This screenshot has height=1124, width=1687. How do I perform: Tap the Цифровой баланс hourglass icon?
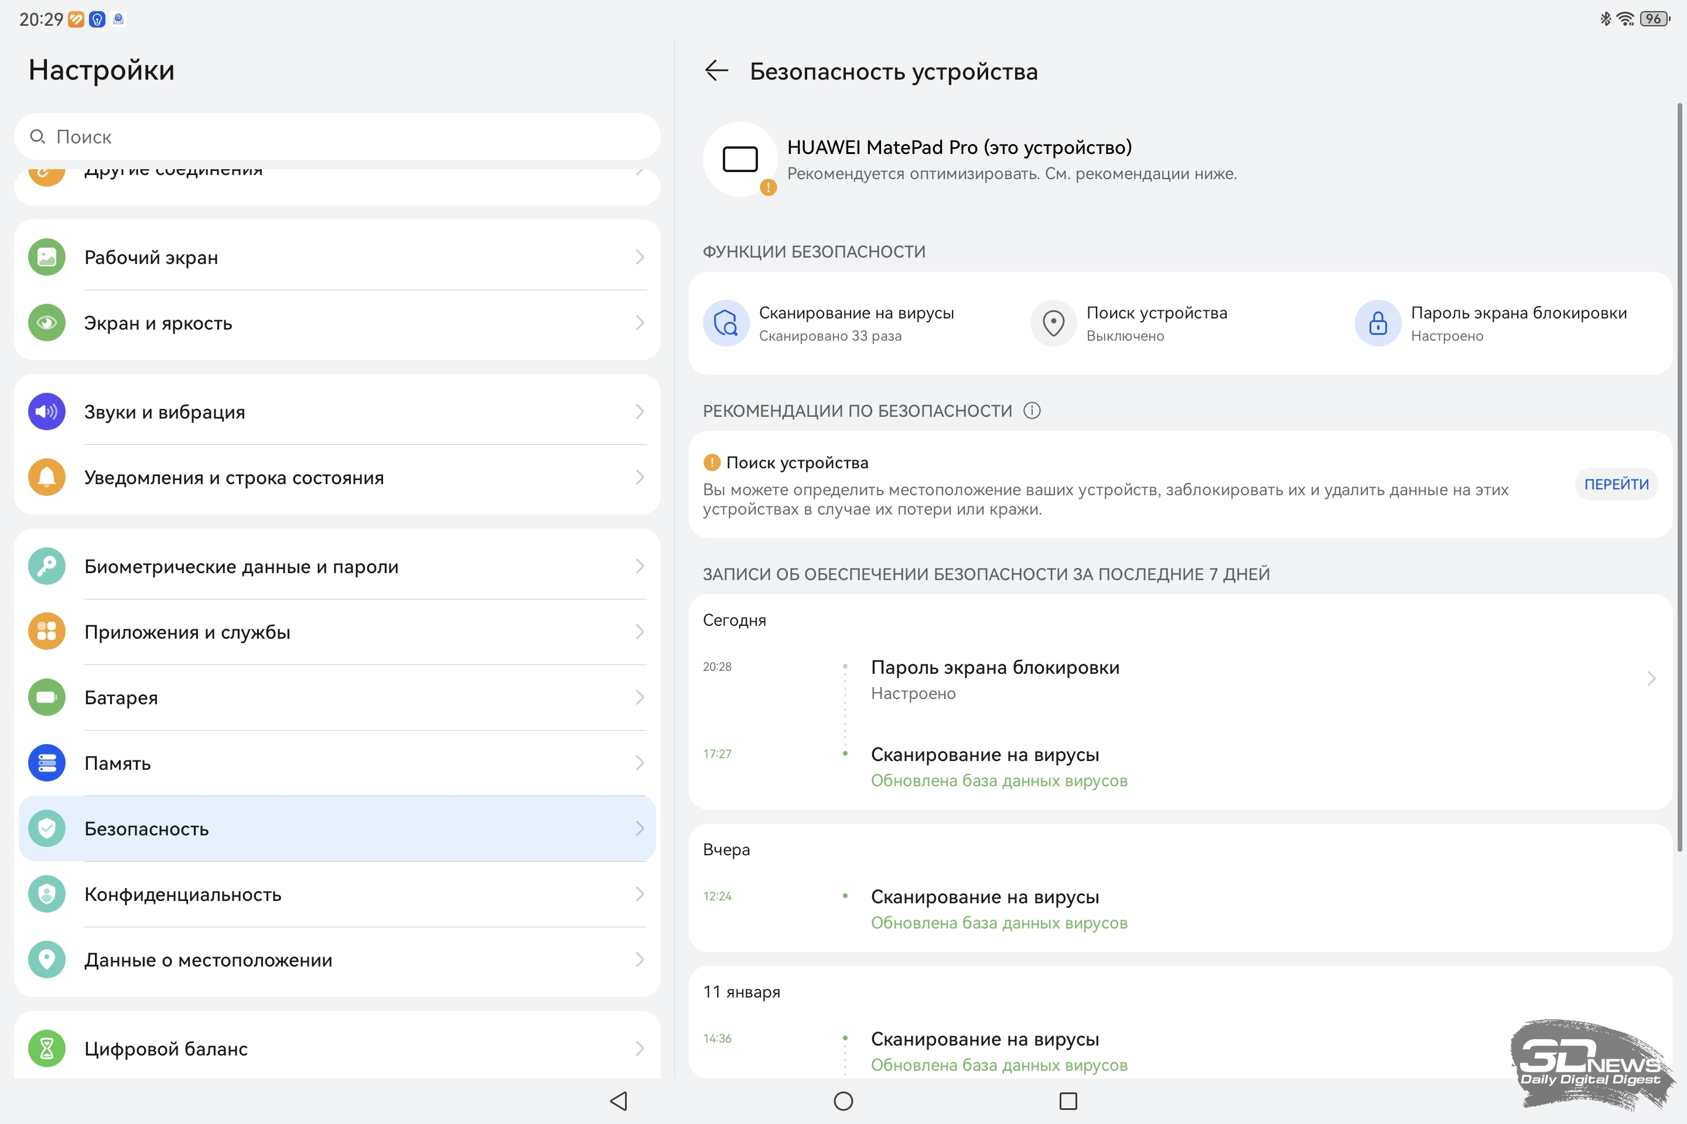(47, 1048)
